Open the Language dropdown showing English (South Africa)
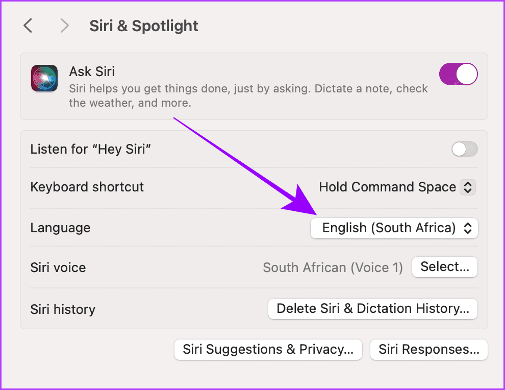This screenshot has width=505, height=390. tap(394, 228)
